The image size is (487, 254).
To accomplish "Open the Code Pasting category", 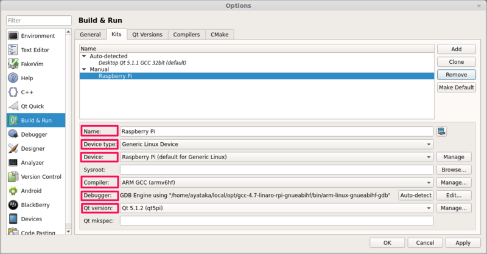I will (36, 232).
